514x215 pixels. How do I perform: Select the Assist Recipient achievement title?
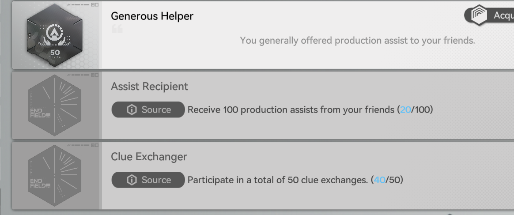coord(149,87)
